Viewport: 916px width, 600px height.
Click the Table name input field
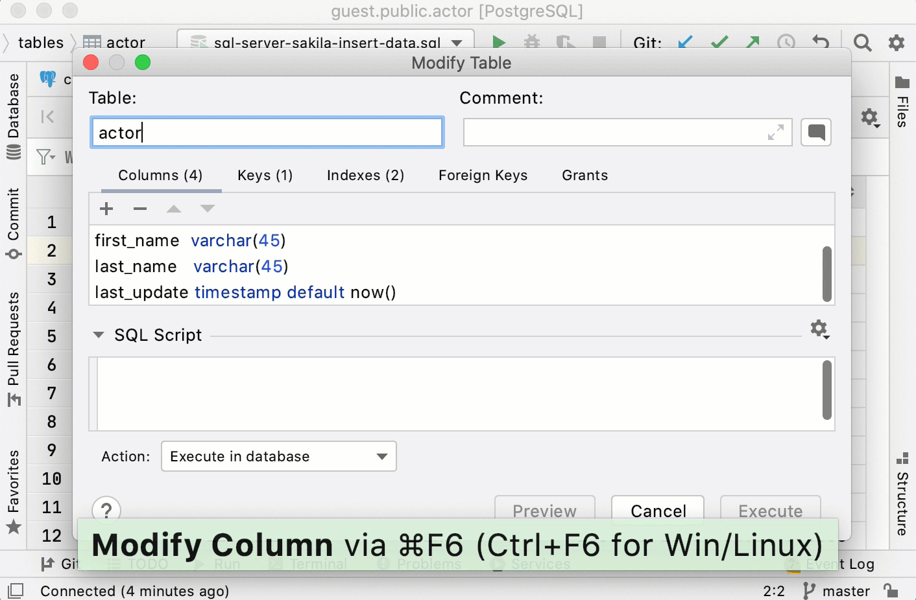click(x=267, y=132)
